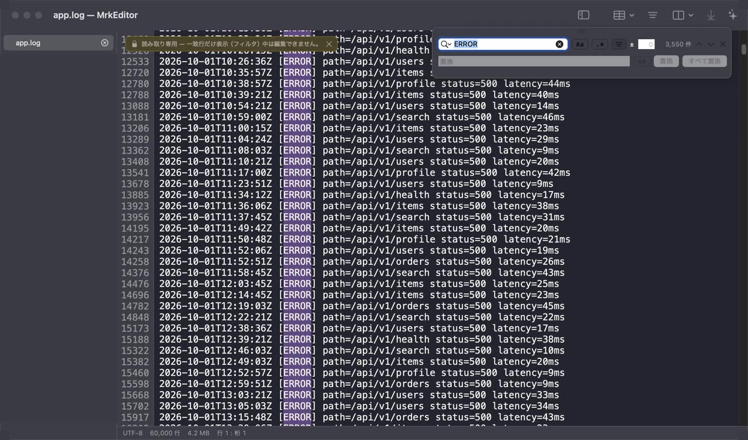Click the app.log — MrkEditor window title
This screenshot has height=440, width=748.
(95, 15)
